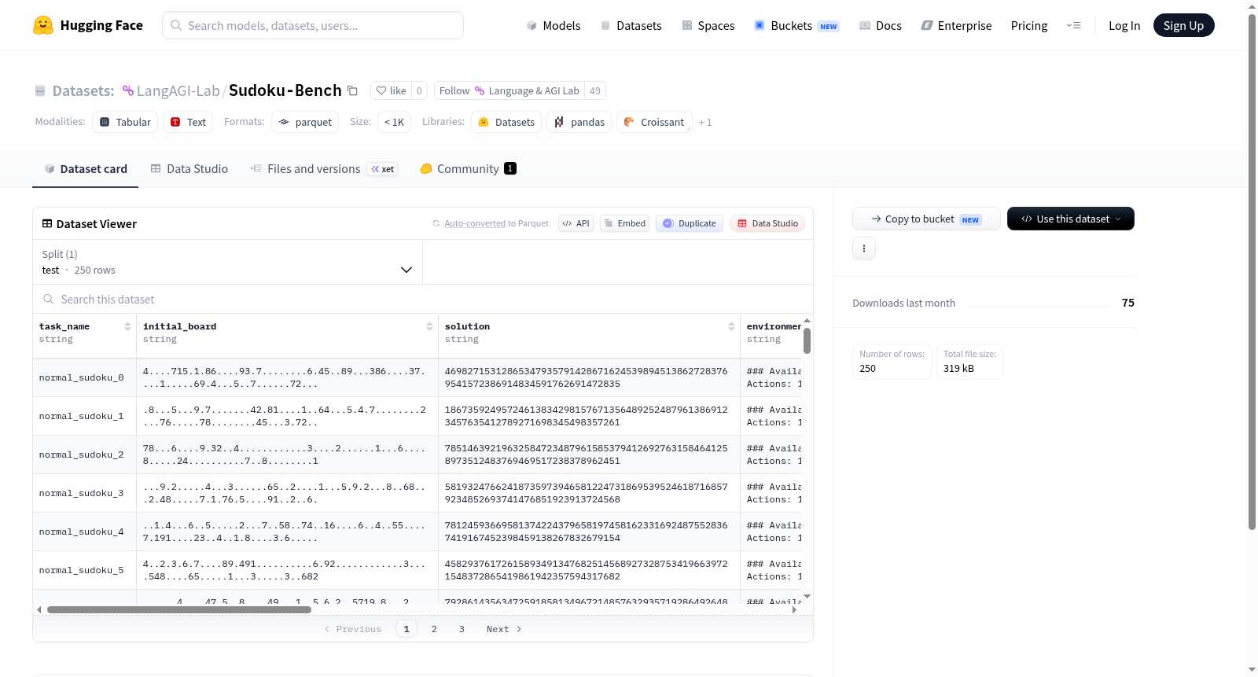Click the datasets icon beside Datasets label
Screen dimensions: 1258x677
coord(40,91)
